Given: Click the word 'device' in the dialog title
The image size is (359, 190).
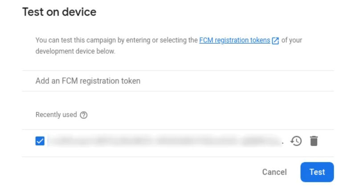Looking at the screenshot, I should click(79, 12).
